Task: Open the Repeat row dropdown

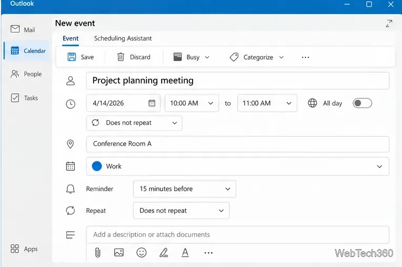Action: 181,210
